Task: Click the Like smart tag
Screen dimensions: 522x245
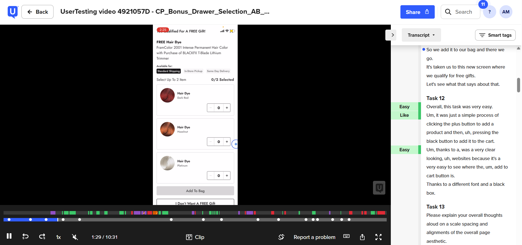Action: pos(405,115)
